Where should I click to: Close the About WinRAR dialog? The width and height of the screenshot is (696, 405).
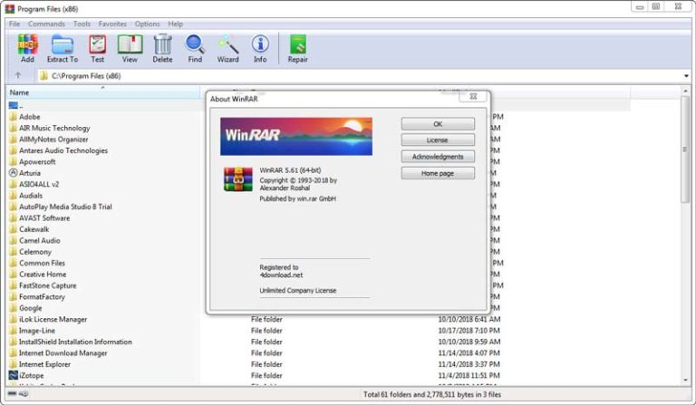473,96
